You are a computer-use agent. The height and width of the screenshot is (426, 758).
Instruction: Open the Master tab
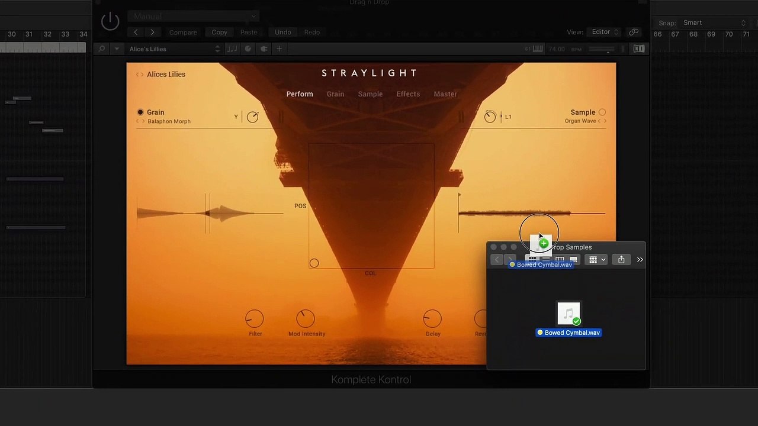click(445, 94)
